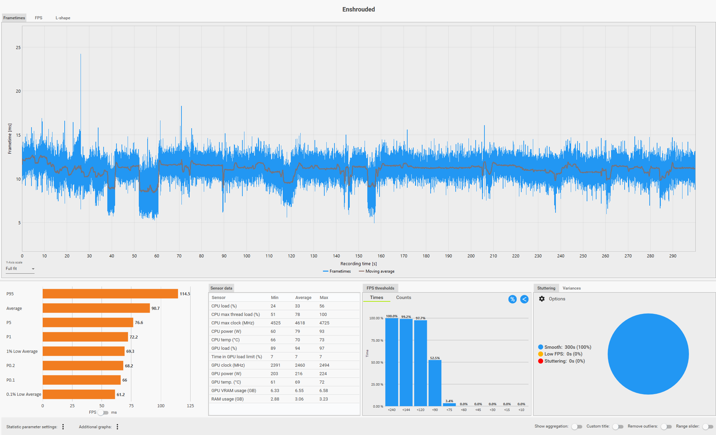This screenshot has width=716, height=435.
Task: Switch to the L-shape tab
Action: 63,18
